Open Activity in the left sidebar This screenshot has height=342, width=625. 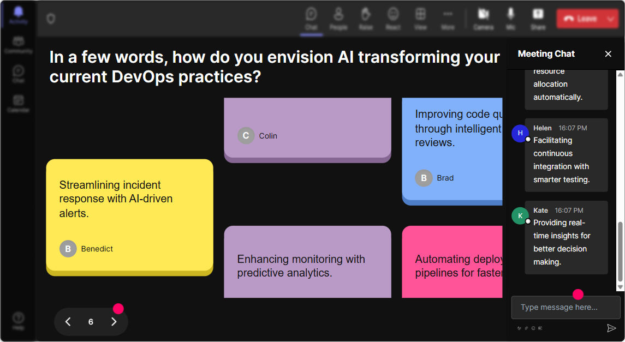pyautogui.click(x=18, y=15)
